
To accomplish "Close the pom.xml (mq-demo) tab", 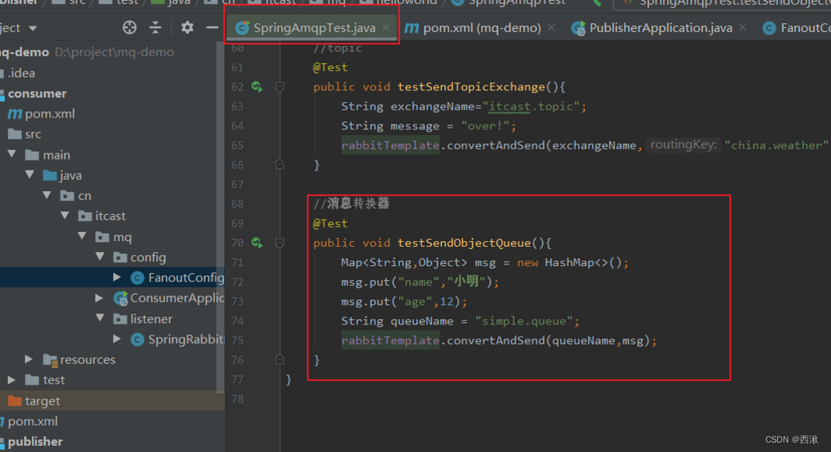I will click(x=551, y=27).
